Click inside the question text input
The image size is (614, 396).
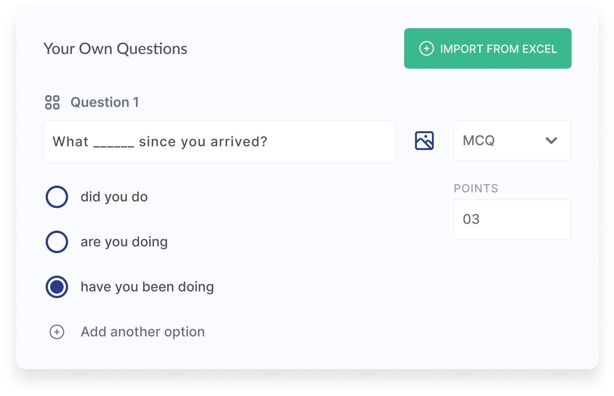pyautogui.click(x=220, y=141)
